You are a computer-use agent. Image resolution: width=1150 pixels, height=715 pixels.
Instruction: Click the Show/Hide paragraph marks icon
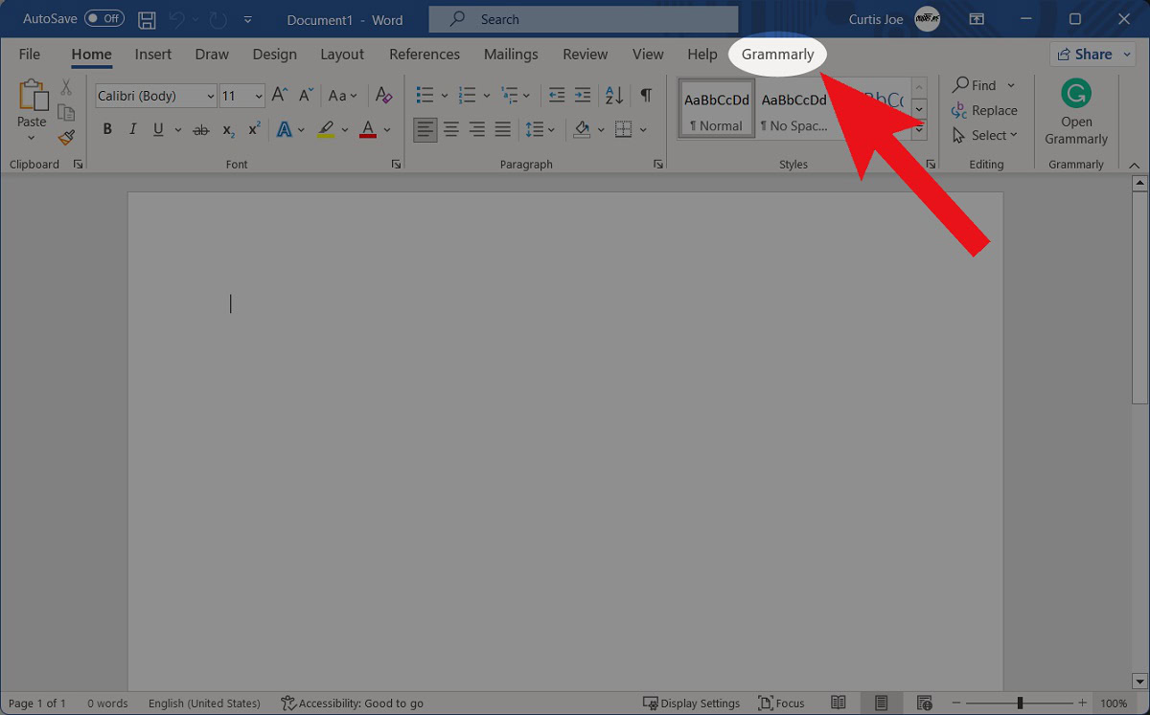(646, 95)
